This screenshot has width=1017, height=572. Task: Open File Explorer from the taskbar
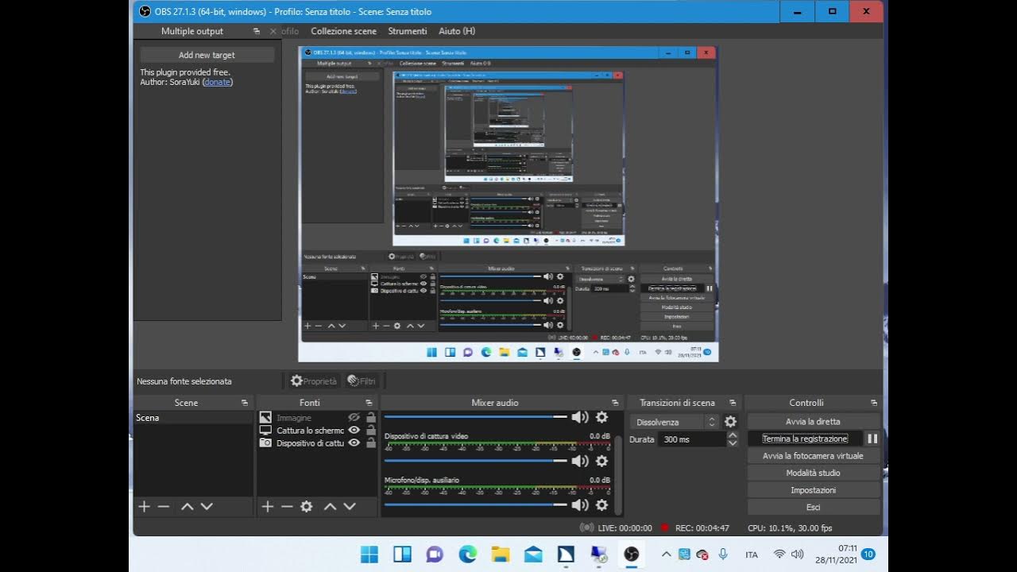coord(501,554)
